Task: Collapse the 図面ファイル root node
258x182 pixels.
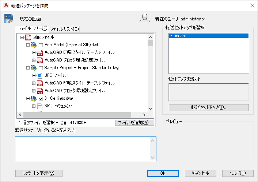Action: 22,37
